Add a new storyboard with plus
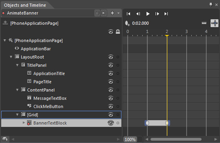220x143 pixels. (x=112, y=13)
